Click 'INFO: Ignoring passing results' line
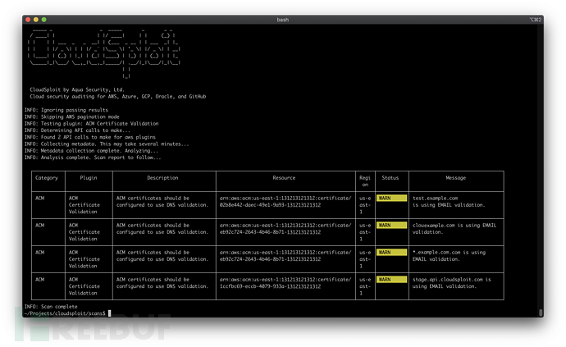Image resolution: width=566 pixels, height=347 pixels. click(66, 110)
